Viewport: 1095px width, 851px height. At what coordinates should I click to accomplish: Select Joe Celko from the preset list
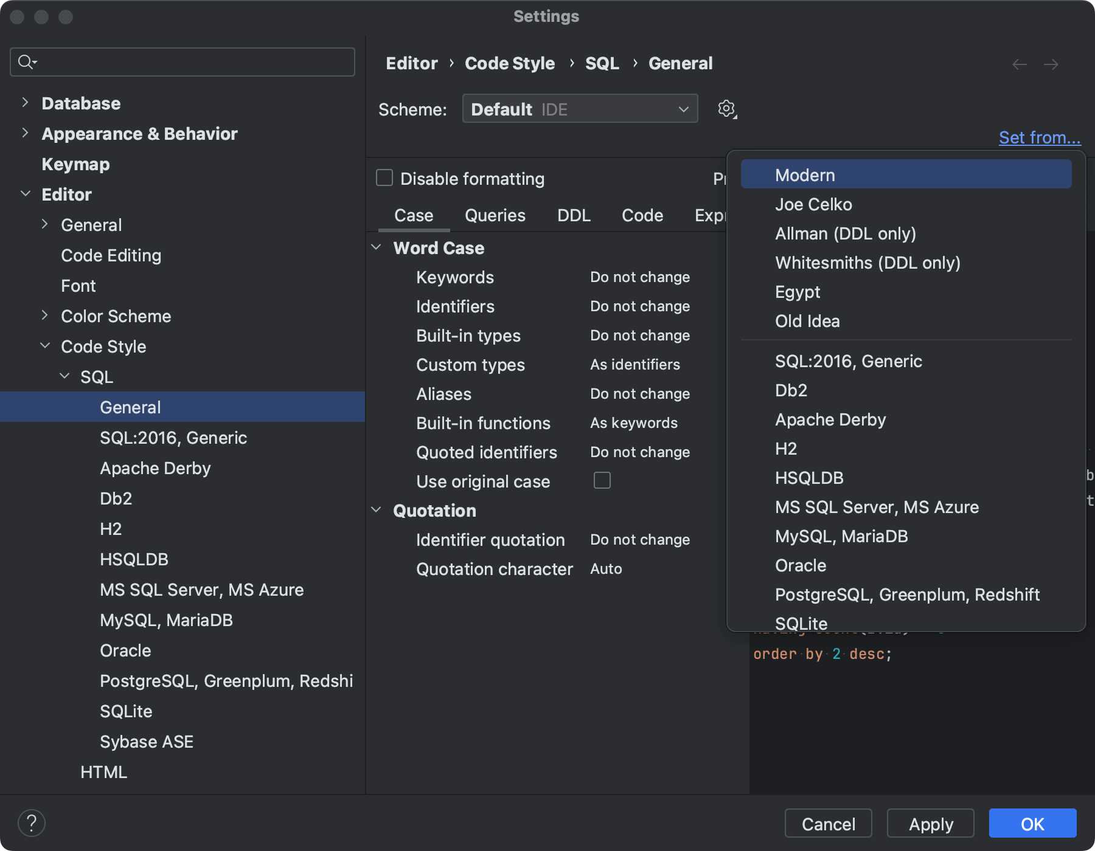click(x=813, y=204)
